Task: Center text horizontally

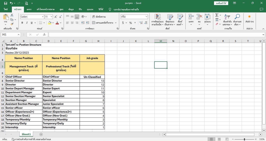Action: pos(72,23)
